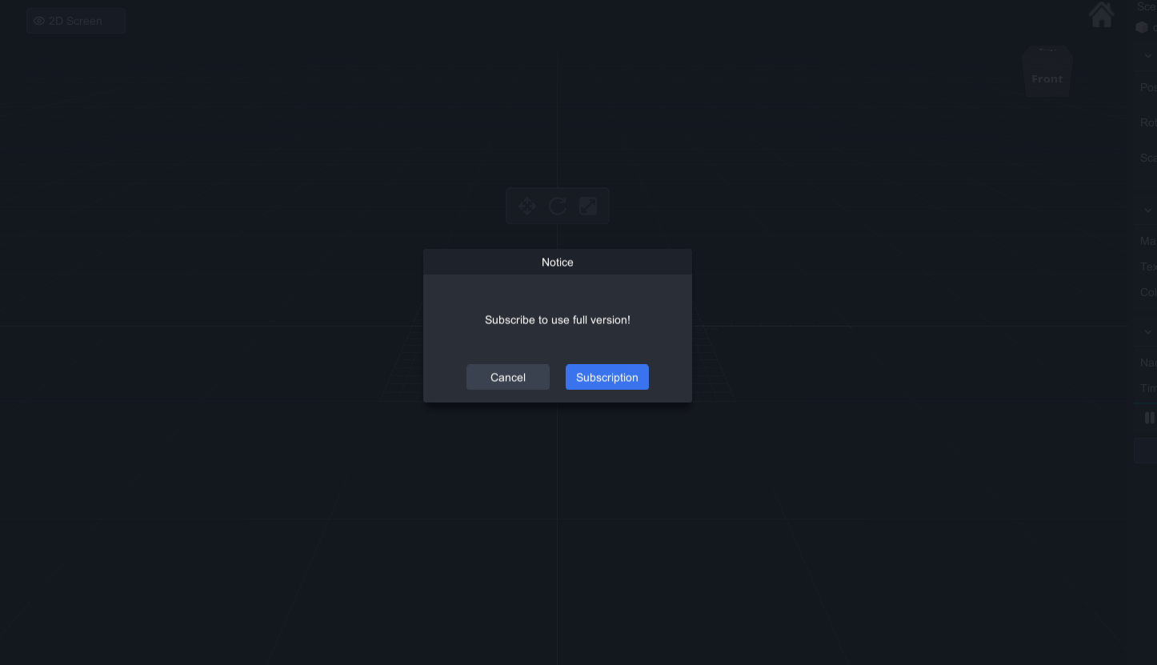Click the blue Subscription button
This screenshot has height=665, width=1157.
(x=607, y=377)
